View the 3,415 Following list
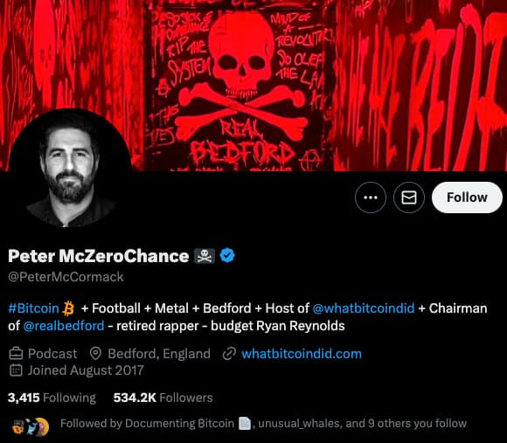Viewport: 507px width, 443px height. click(x=52, y=398)
